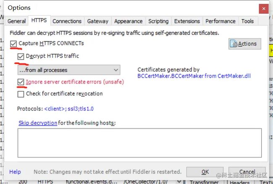Click the BCCertMaker certificate generator link
This screenshot has height=184, width=273.
tap(194, 76)
